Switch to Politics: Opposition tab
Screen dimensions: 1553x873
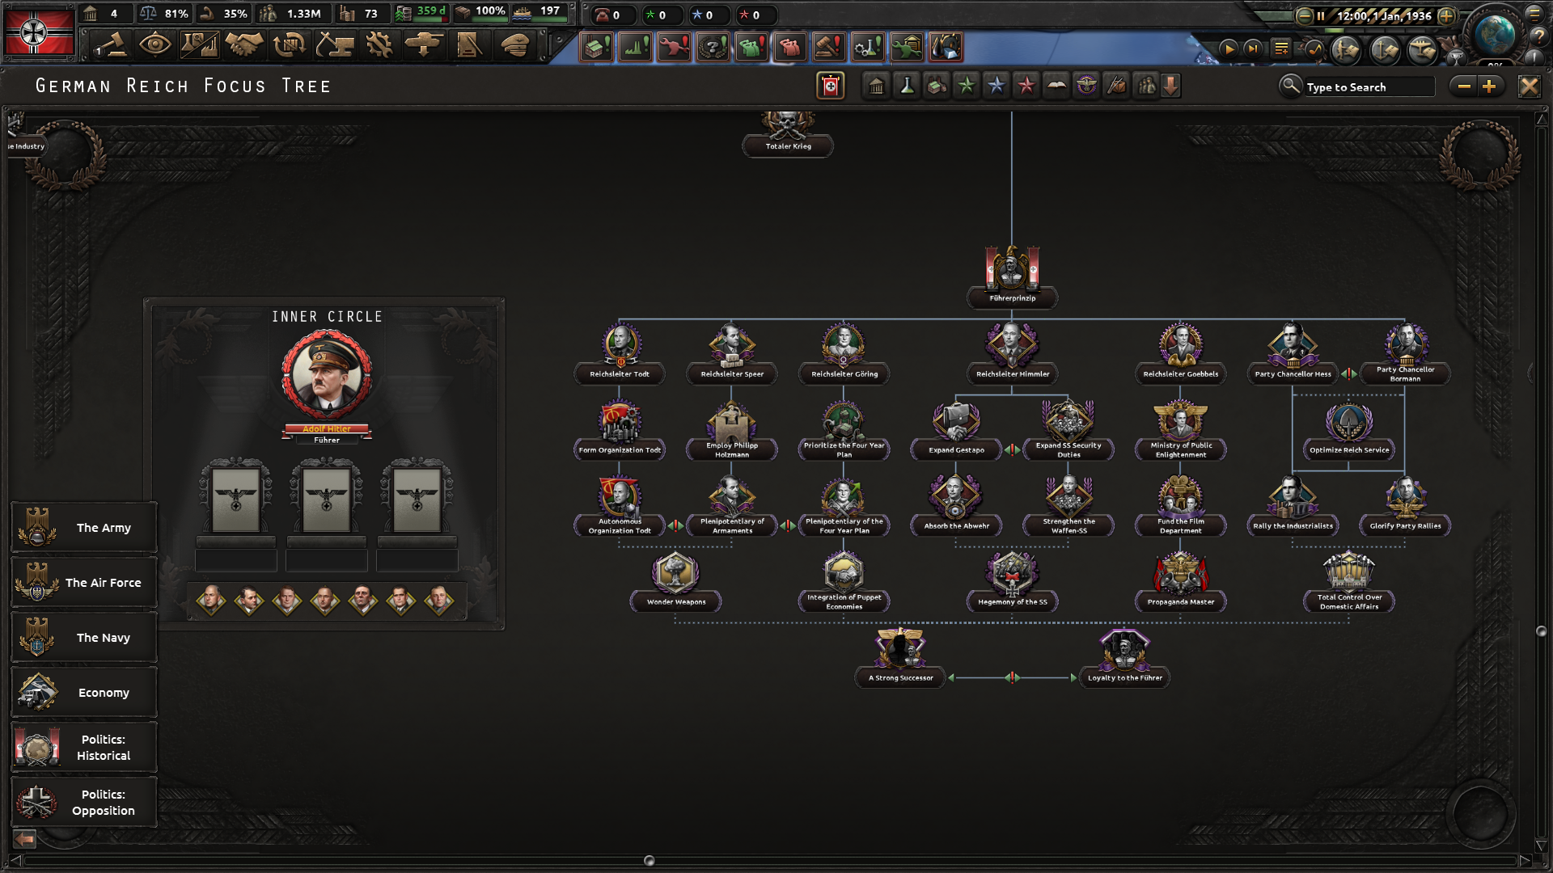(84, 803)
